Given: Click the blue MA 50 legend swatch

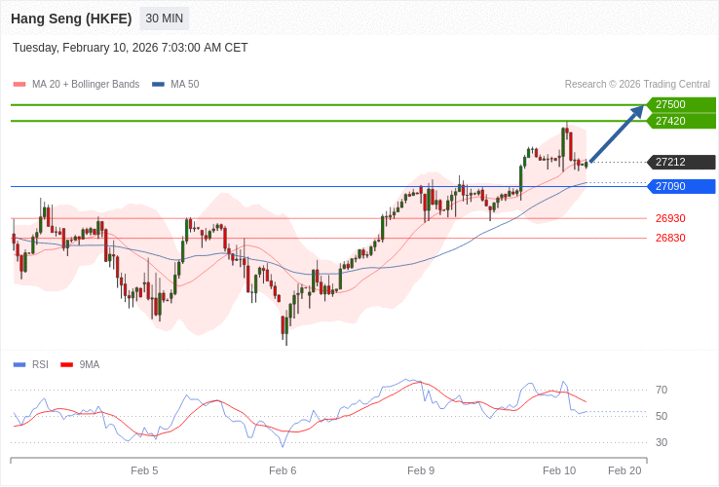Looking at the screenshot, I should tap(158, 85).
